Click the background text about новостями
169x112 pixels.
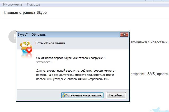point(149,42)
